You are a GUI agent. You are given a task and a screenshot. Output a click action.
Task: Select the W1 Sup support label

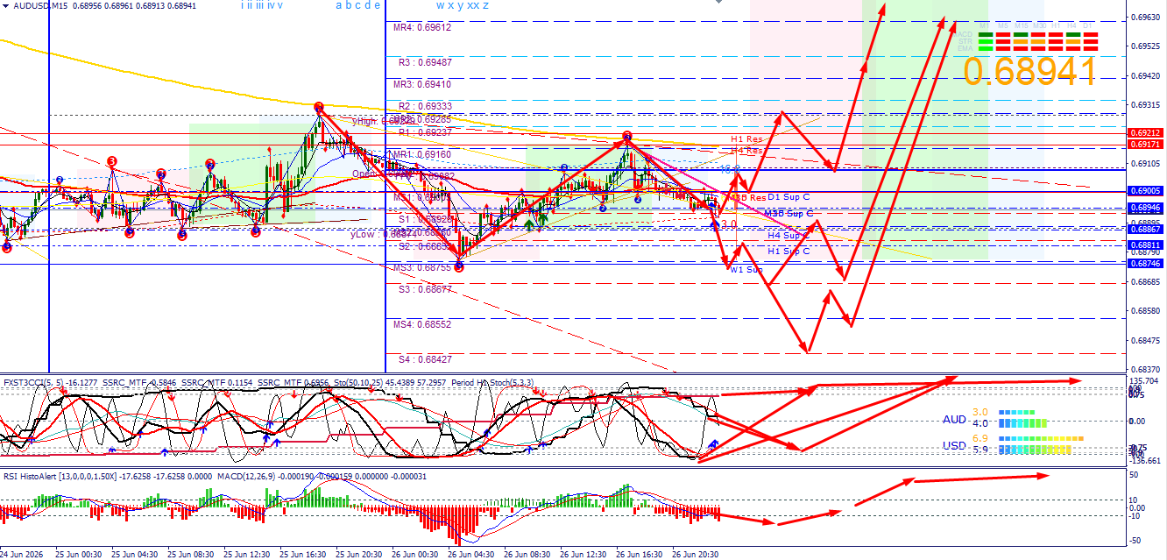[x=747, y=270]
